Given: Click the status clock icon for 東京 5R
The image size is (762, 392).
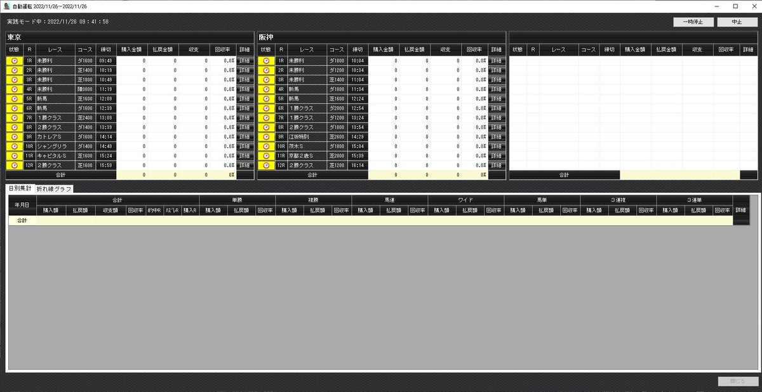Looking at the screenshot, I should click(x=14, y=99).
